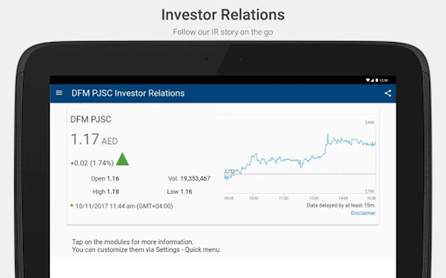
Task: Open the hamburger navigation menu
Action: (x=59, y=93)
